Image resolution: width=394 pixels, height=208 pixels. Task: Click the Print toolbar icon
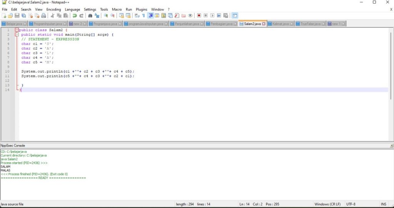click(x=44, y=16)
